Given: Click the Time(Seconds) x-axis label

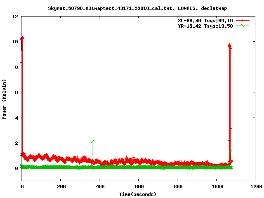Looking at the screenshot, I should (x=137, y=194).
